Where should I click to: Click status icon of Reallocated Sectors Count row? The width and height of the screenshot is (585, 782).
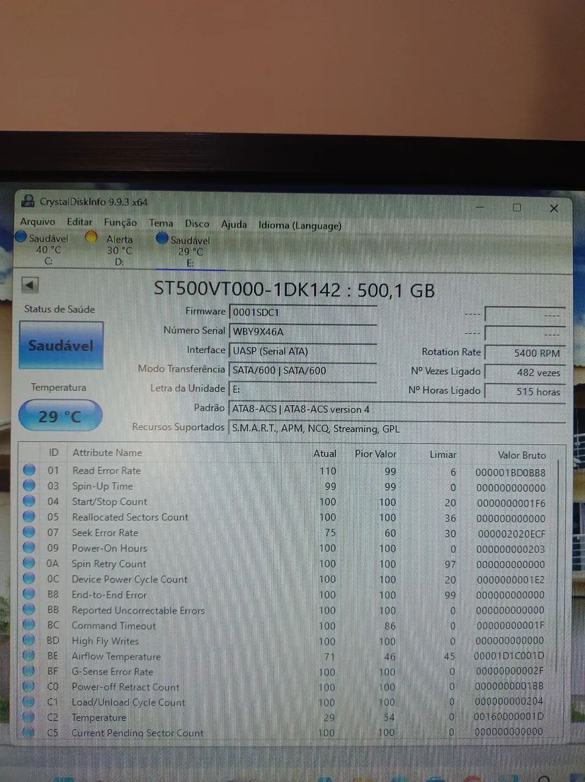point(29,517)
